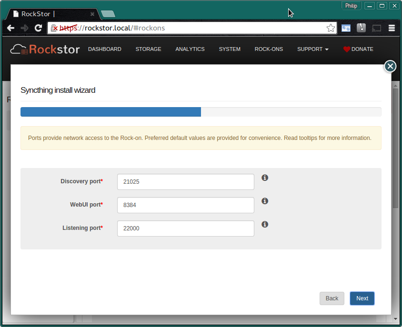Screen dimensions: 402x327
Task: Click the page vertical scrollbar thumb
Action: pyautogui.click(x=395, y=148)
